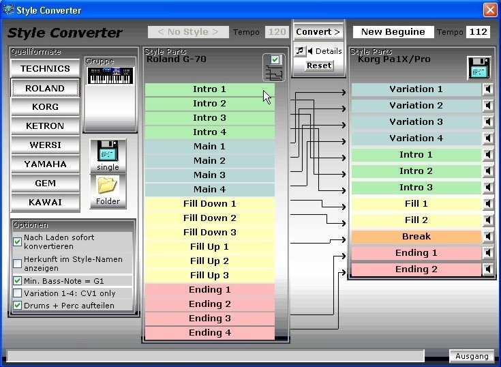Play Variation 1 with its speaker icon
This screenshot has width=501, height=367.
tap(487, 89)
